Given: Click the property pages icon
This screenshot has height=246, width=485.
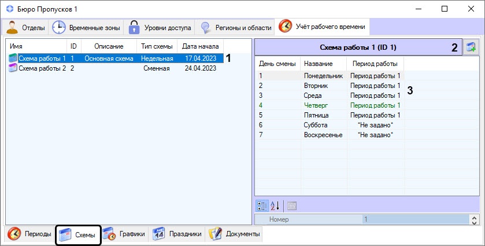Looking at the screenshot, I should coord(291,205).
